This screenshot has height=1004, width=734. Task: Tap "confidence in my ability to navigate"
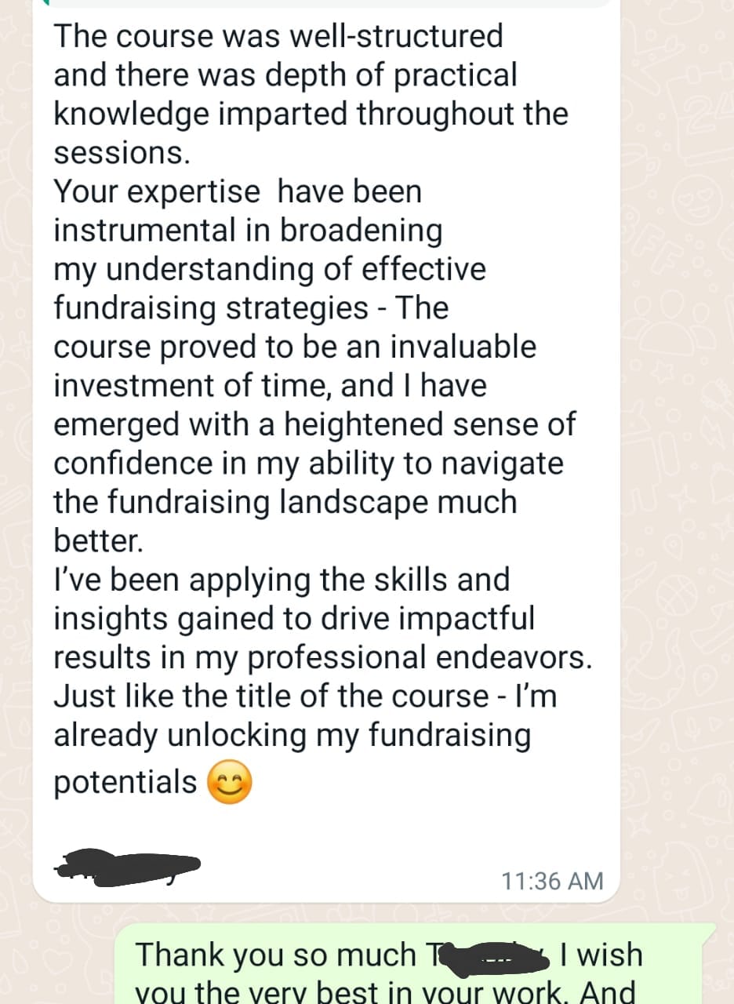(308, 463)
